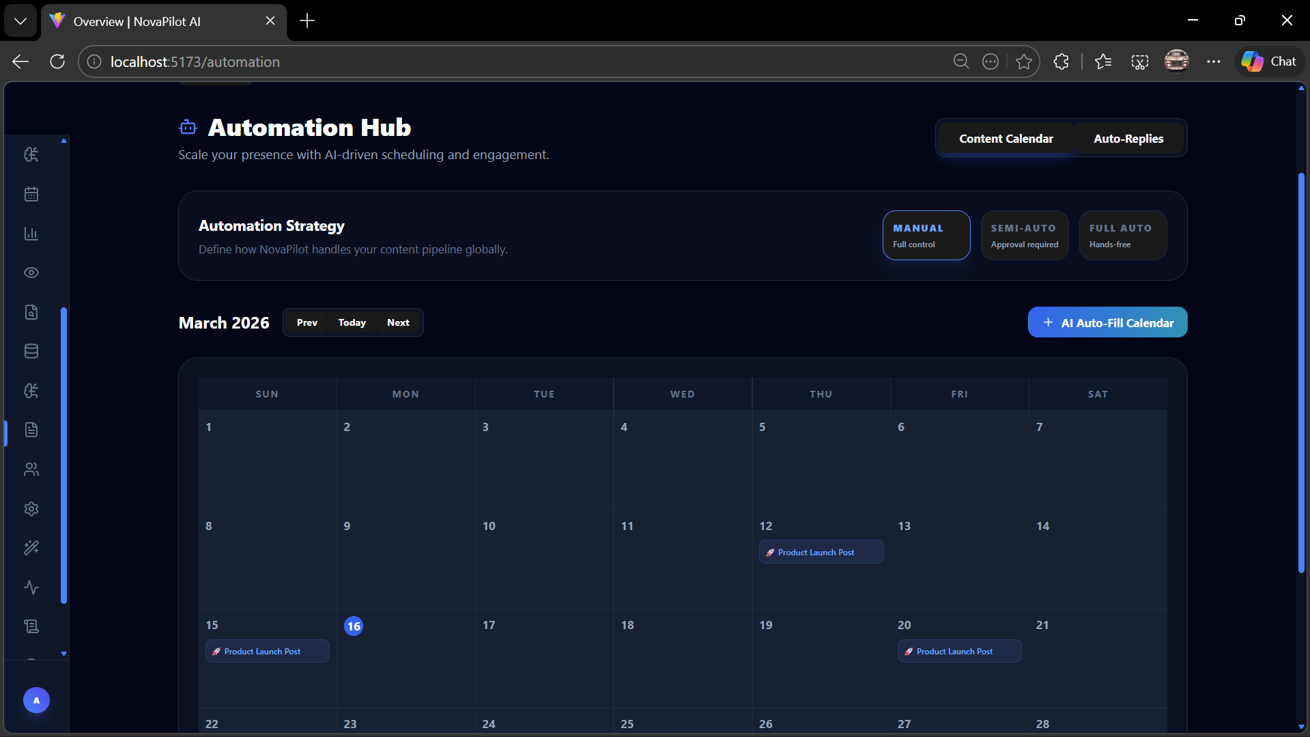Open the brain icon above the calendar icon in sidebar
Screen dimensions: 1310x737
31,154
